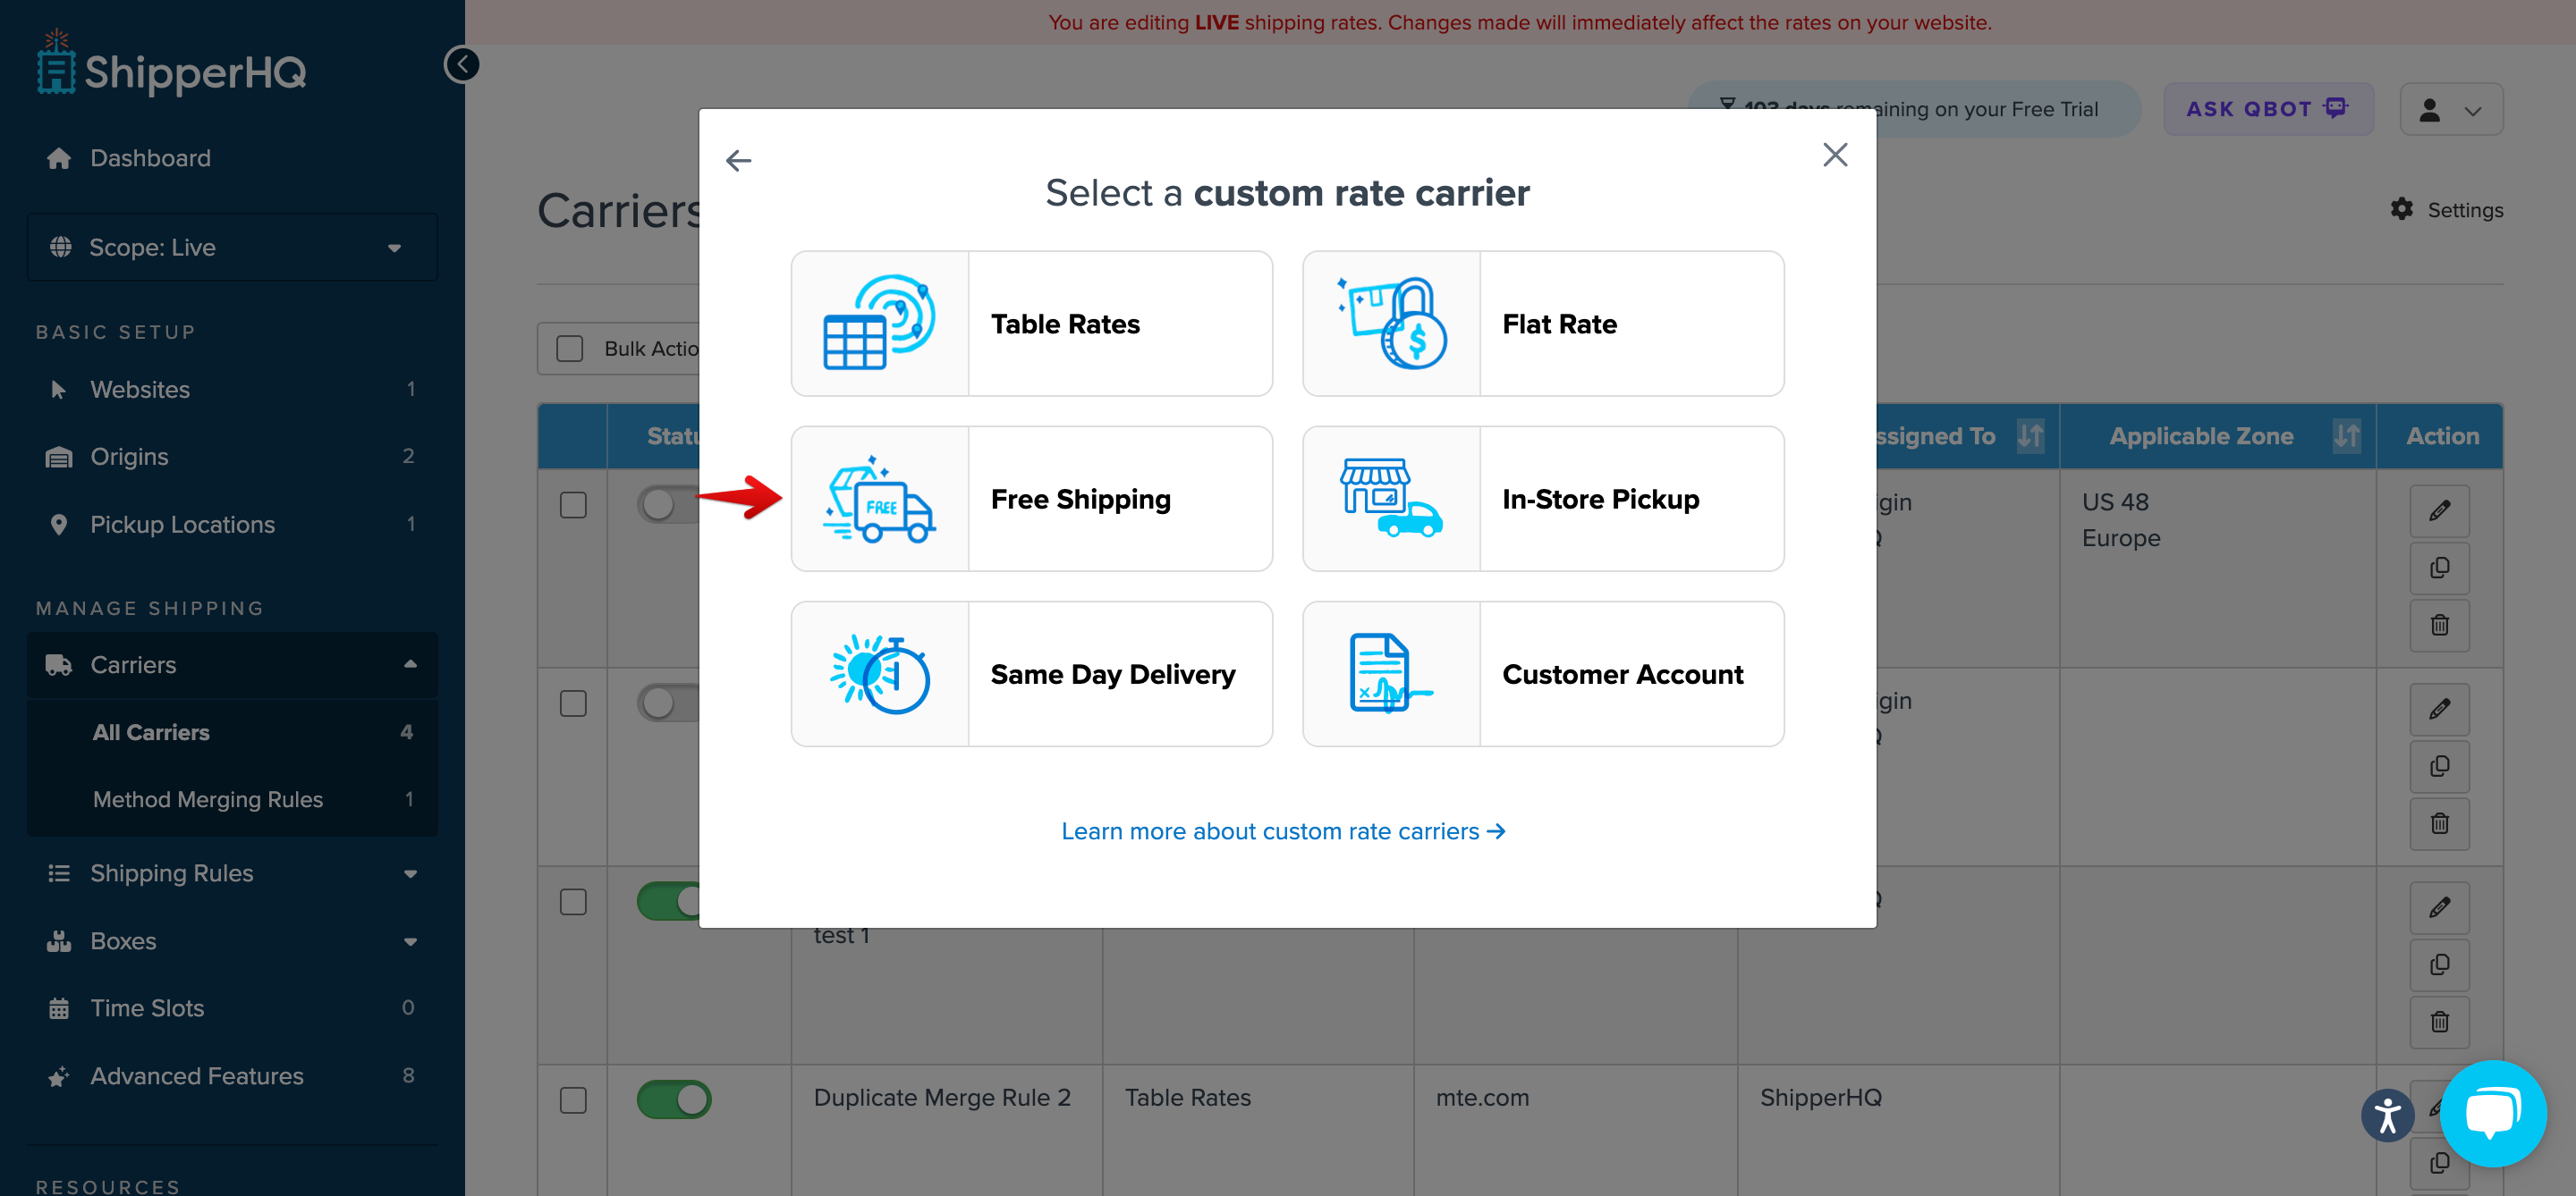Open the user account dropdown
Image resolution: width=2576 pixels, height=1196 pixels.
pos(2450,110)
